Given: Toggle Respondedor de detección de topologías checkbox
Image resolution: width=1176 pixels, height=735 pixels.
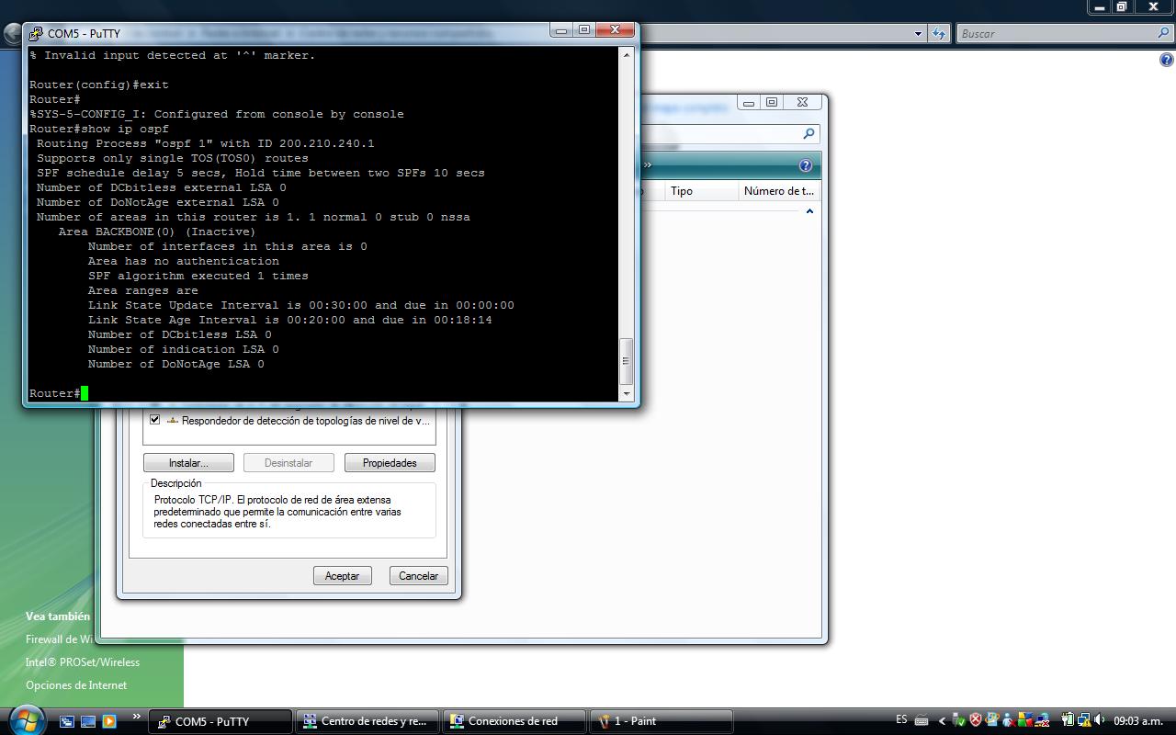Looking at the screenshot, I should click(x=154, y=420).
